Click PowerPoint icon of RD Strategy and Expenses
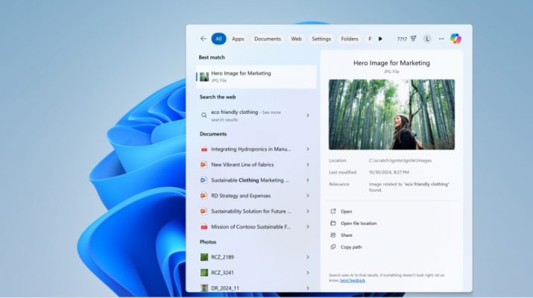The height and width of the screenshot is (298, 533). click(x=204, y=196)
